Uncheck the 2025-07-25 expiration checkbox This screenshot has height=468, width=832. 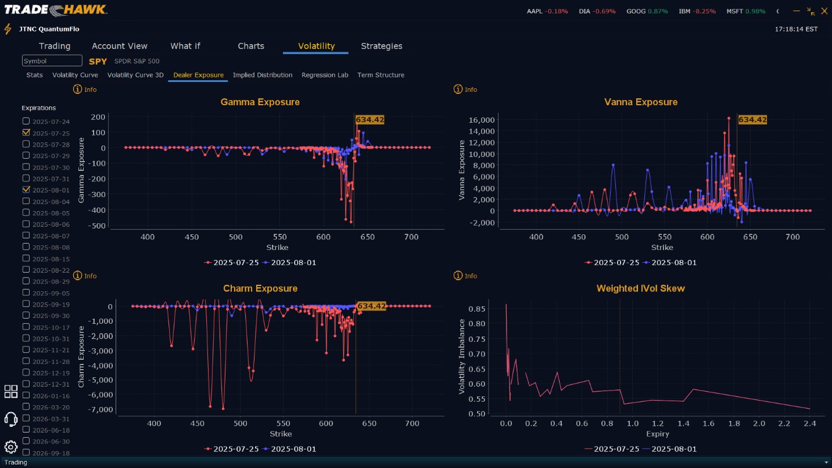coord(26,133)
